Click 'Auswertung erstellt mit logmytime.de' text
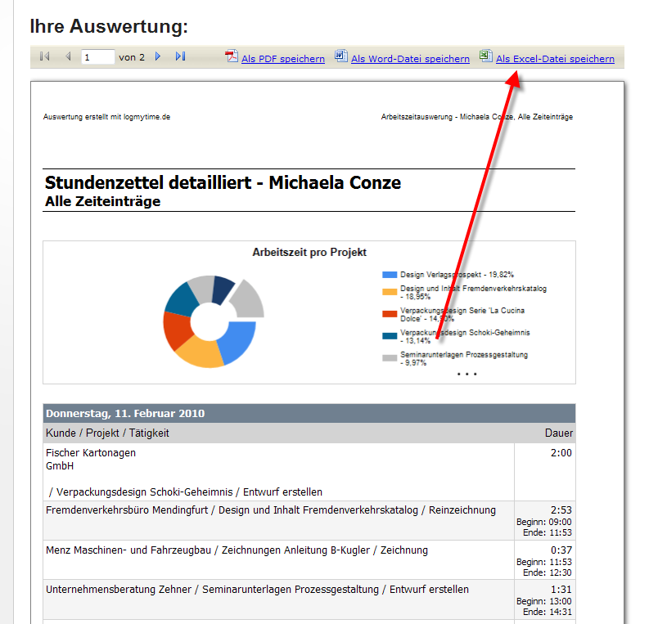This screenshot has width=649, height=624. (106, 117)
